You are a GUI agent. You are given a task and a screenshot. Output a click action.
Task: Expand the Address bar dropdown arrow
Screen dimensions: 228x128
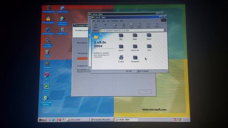(x=165, y=30)
